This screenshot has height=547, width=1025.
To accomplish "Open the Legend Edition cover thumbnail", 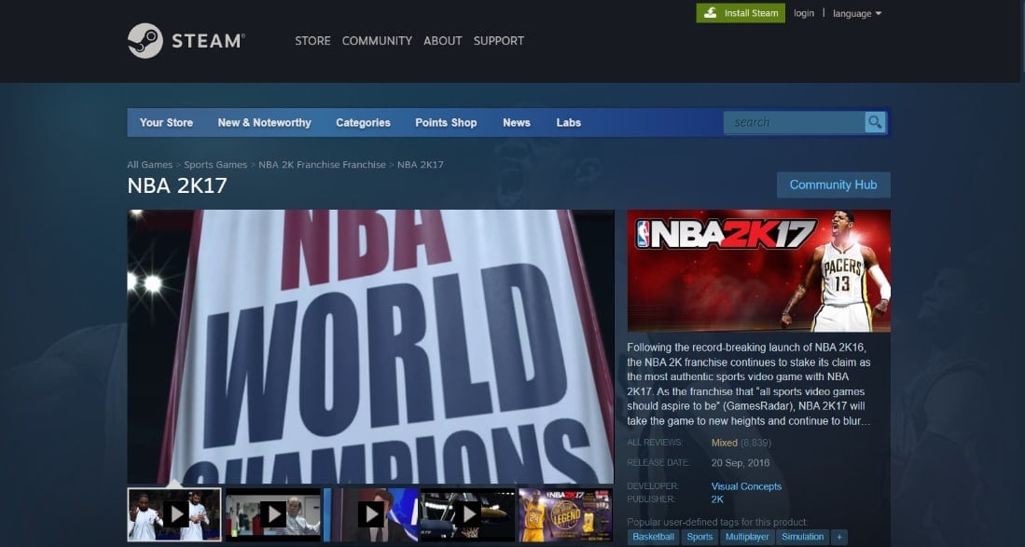I will coord(566,513).
